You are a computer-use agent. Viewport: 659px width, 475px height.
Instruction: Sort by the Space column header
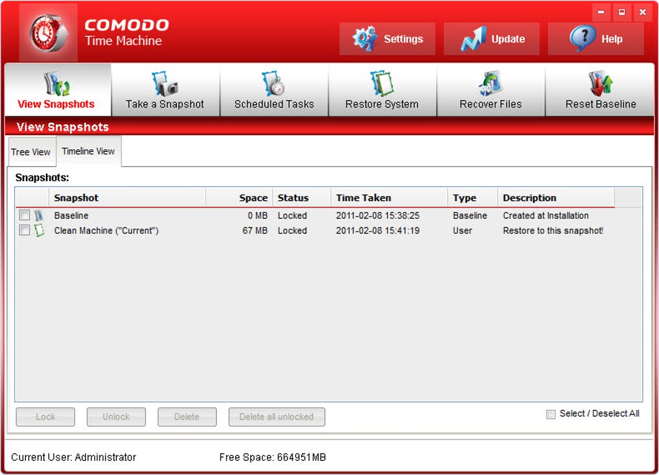click(238, 198)
